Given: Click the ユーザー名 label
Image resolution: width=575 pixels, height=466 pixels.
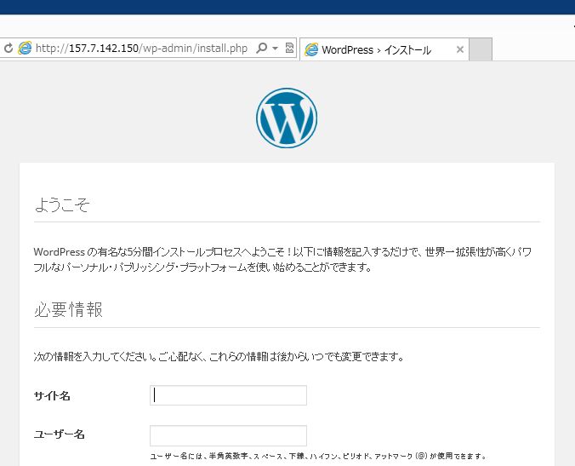Looking at the screenshot, I should click(59, 434).
